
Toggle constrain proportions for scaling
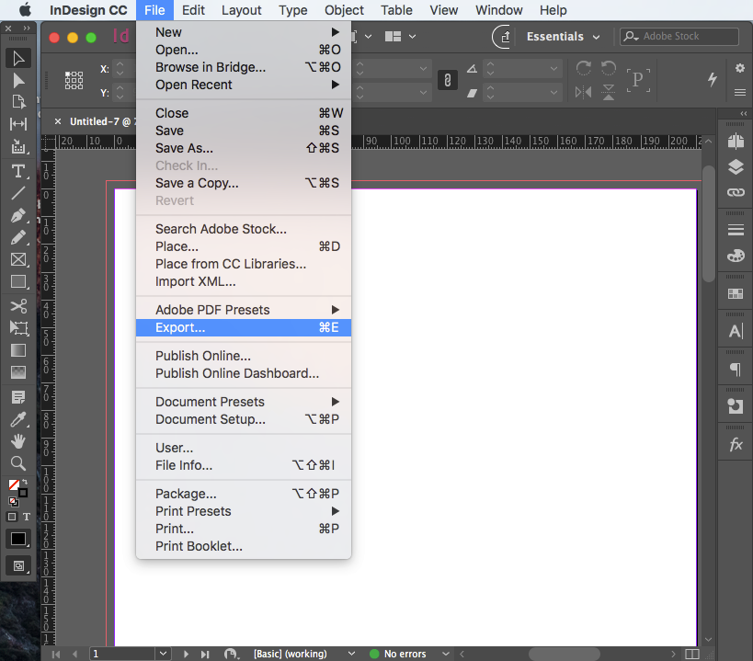click(447, 81)
